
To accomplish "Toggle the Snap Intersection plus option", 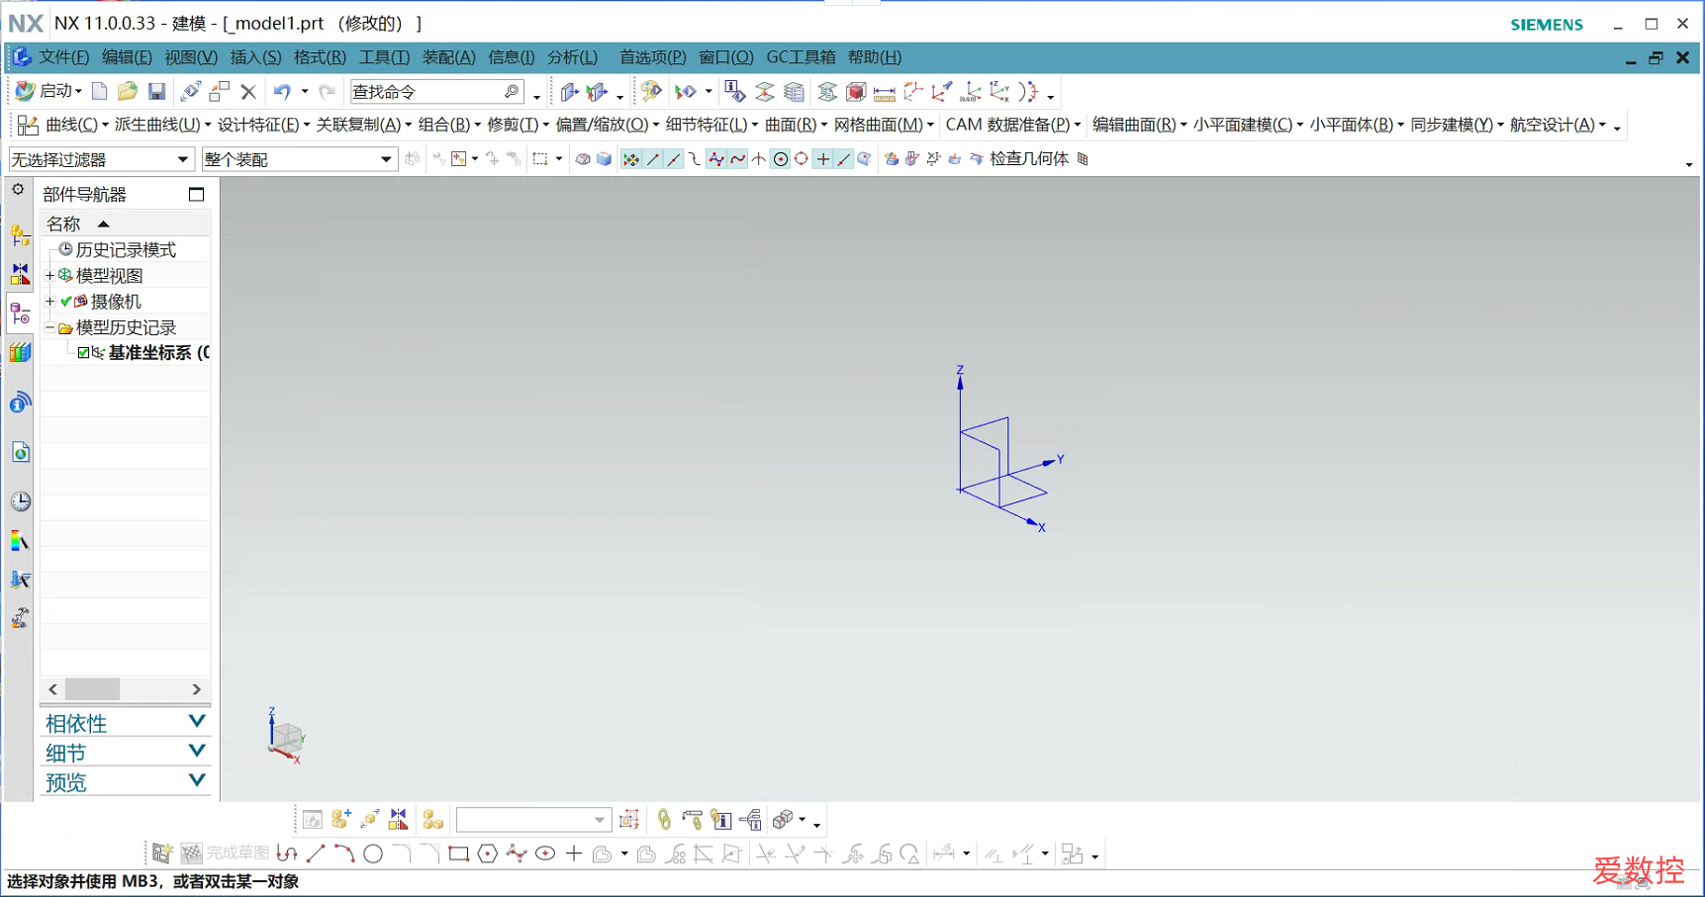I will 822,159.
